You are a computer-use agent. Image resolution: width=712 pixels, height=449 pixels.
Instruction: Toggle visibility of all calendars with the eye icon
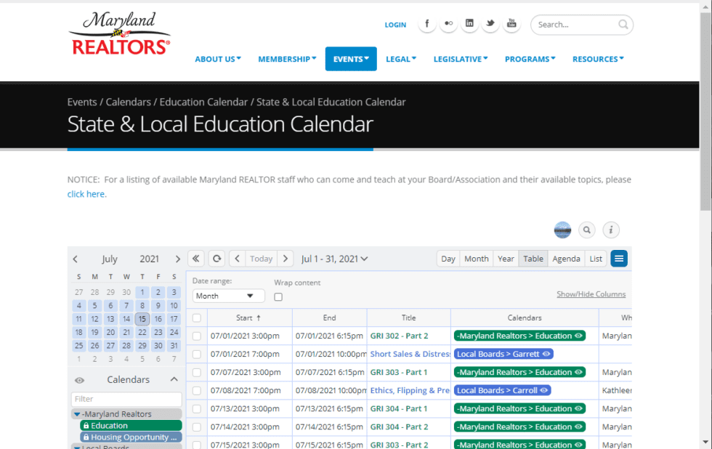pyautogui.click(x=80, y=379)
